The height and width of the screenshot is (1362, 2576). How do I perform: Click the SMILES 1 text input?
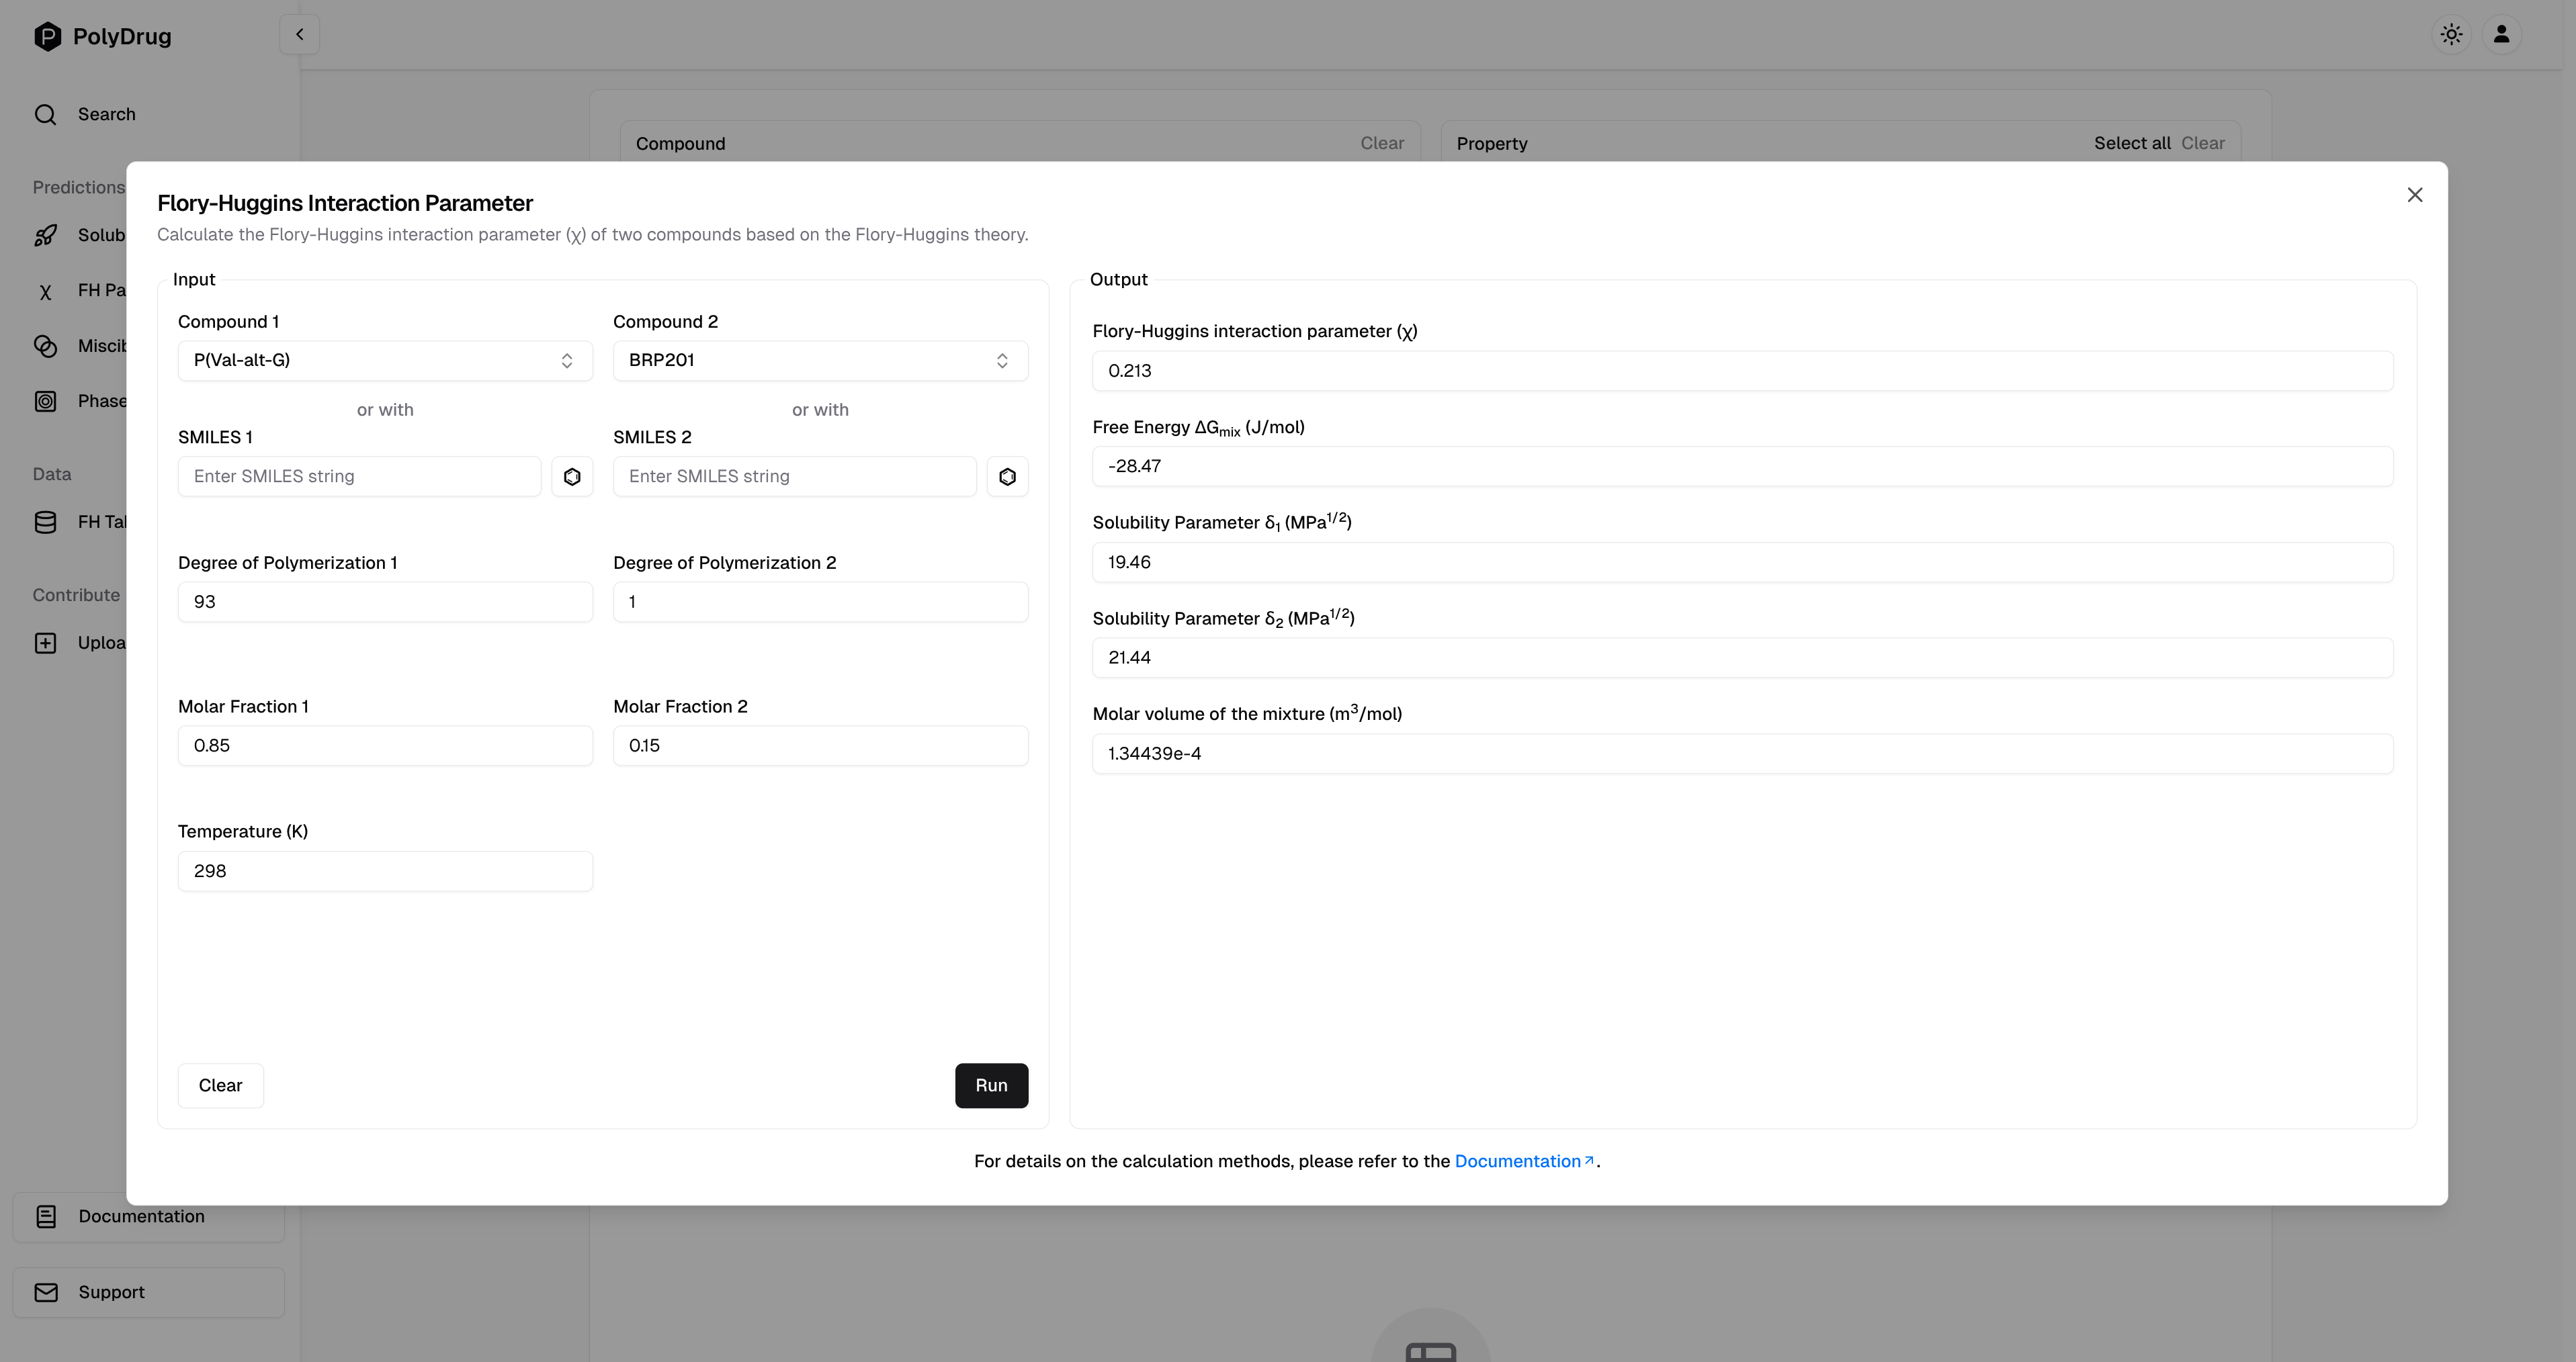359,477
